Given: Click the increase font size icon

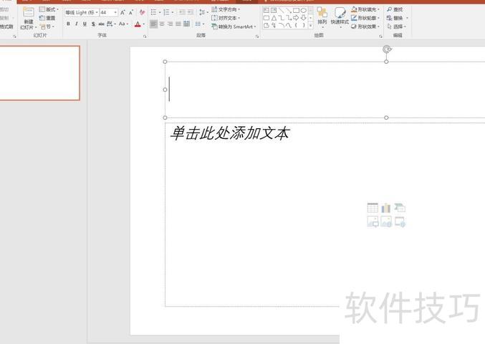Looking at the screenshot, I should click(x=123, y=12).
